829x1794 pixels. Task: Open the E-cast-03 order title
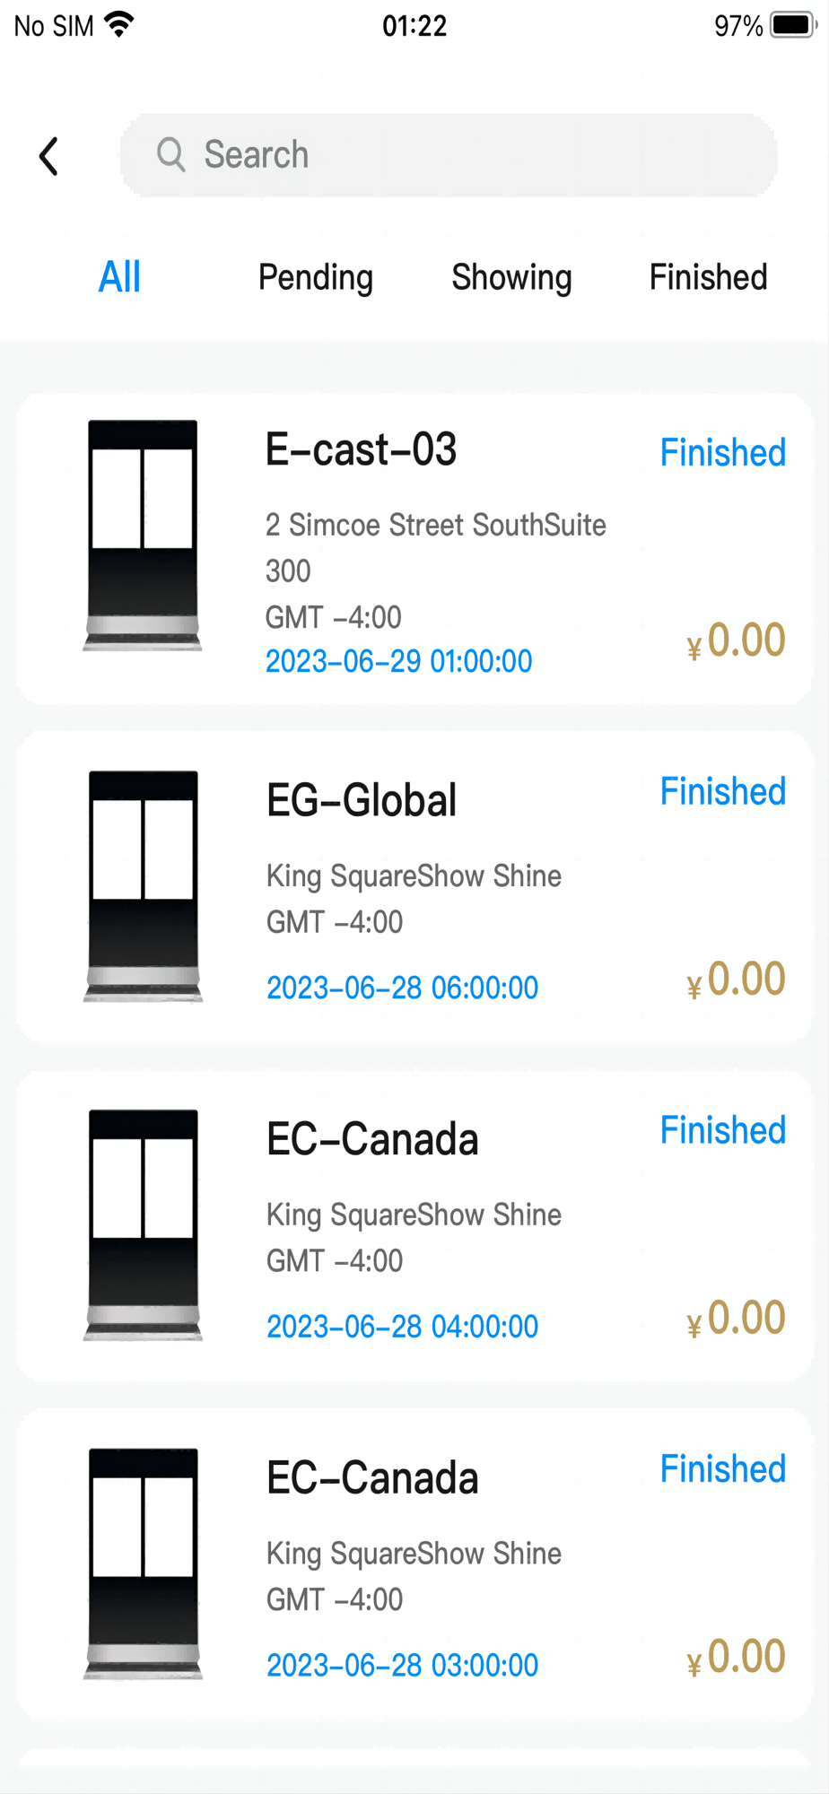[x=362, y=449]
